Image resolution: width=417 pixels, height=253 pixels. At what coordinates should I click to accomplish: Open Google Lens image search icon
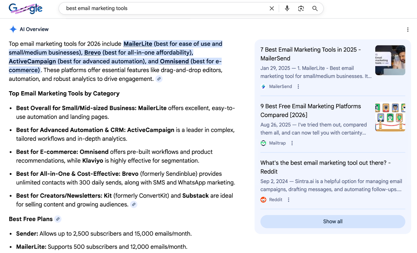[x=301, y=8]
